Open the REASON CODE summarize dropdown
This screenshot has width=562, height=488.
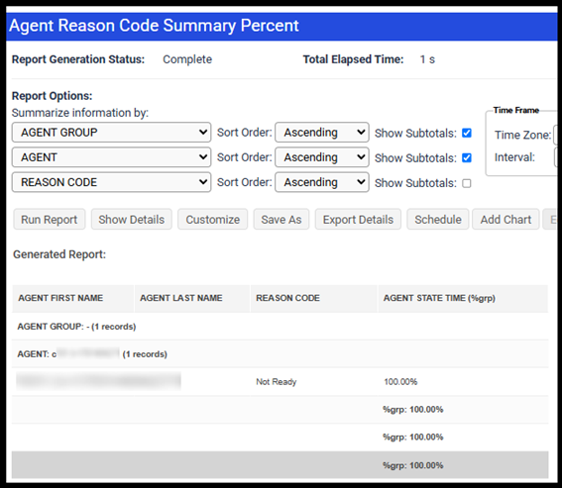111,182
